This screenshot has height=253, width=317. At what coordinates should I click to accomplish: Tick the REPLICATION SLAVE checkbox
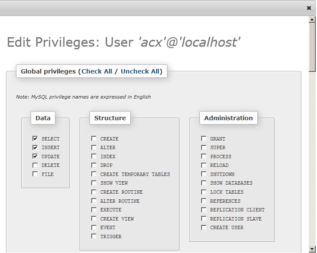coord(204,219)
